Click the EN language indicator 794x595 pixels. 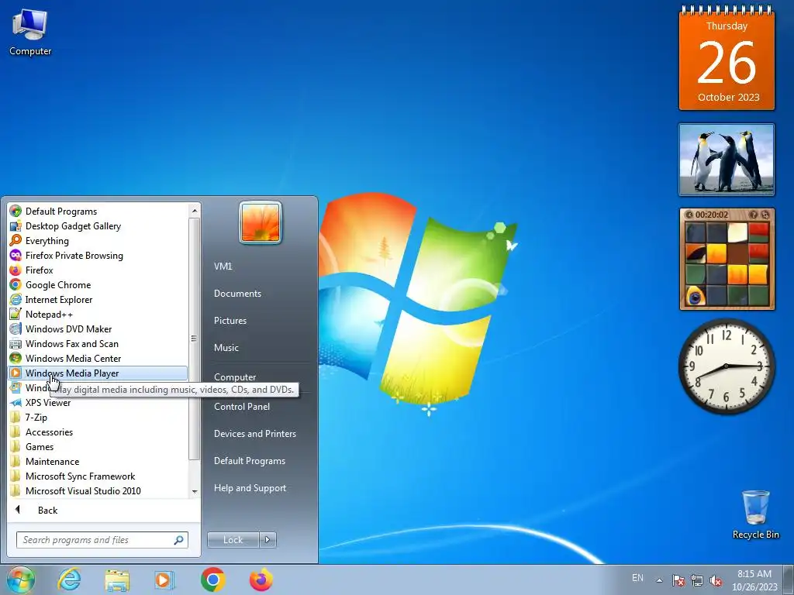point(637,578)
